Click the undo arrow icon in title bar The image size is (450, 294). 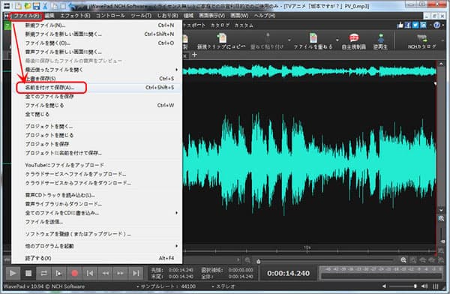click(x=72, y=5)
